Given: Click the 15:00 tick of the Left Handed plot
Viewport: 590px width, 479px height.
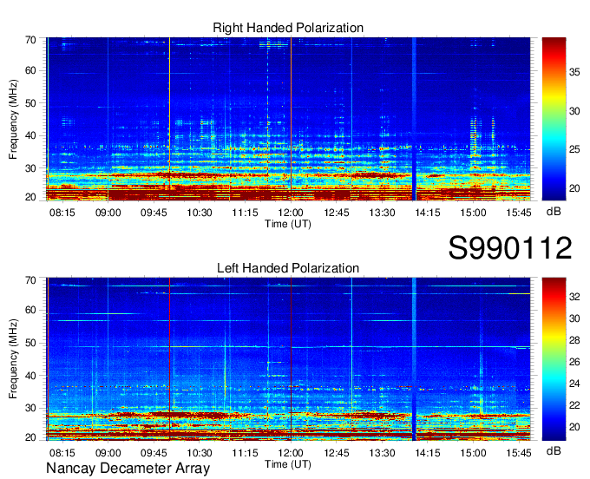Looking at the screenshot, I should click(473, 453).
